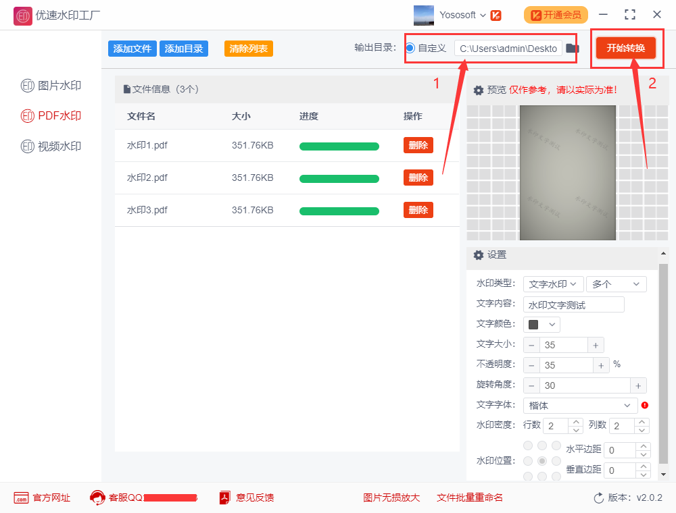Open the 多个 watermark count dropdown
Viewport: 676px width, 513px height.
tap(616, 284)
